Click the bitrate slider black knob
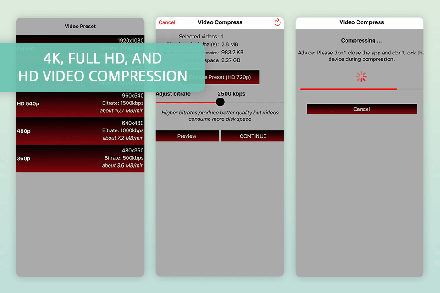This screenshot has width=440, height=293. click(x=220, y=102)
